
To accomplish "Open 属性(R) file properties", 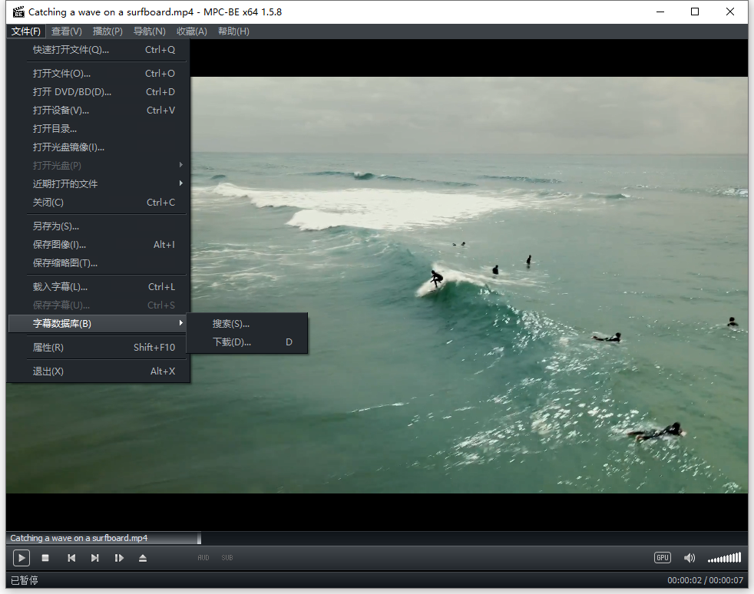I will pos(98,348).
